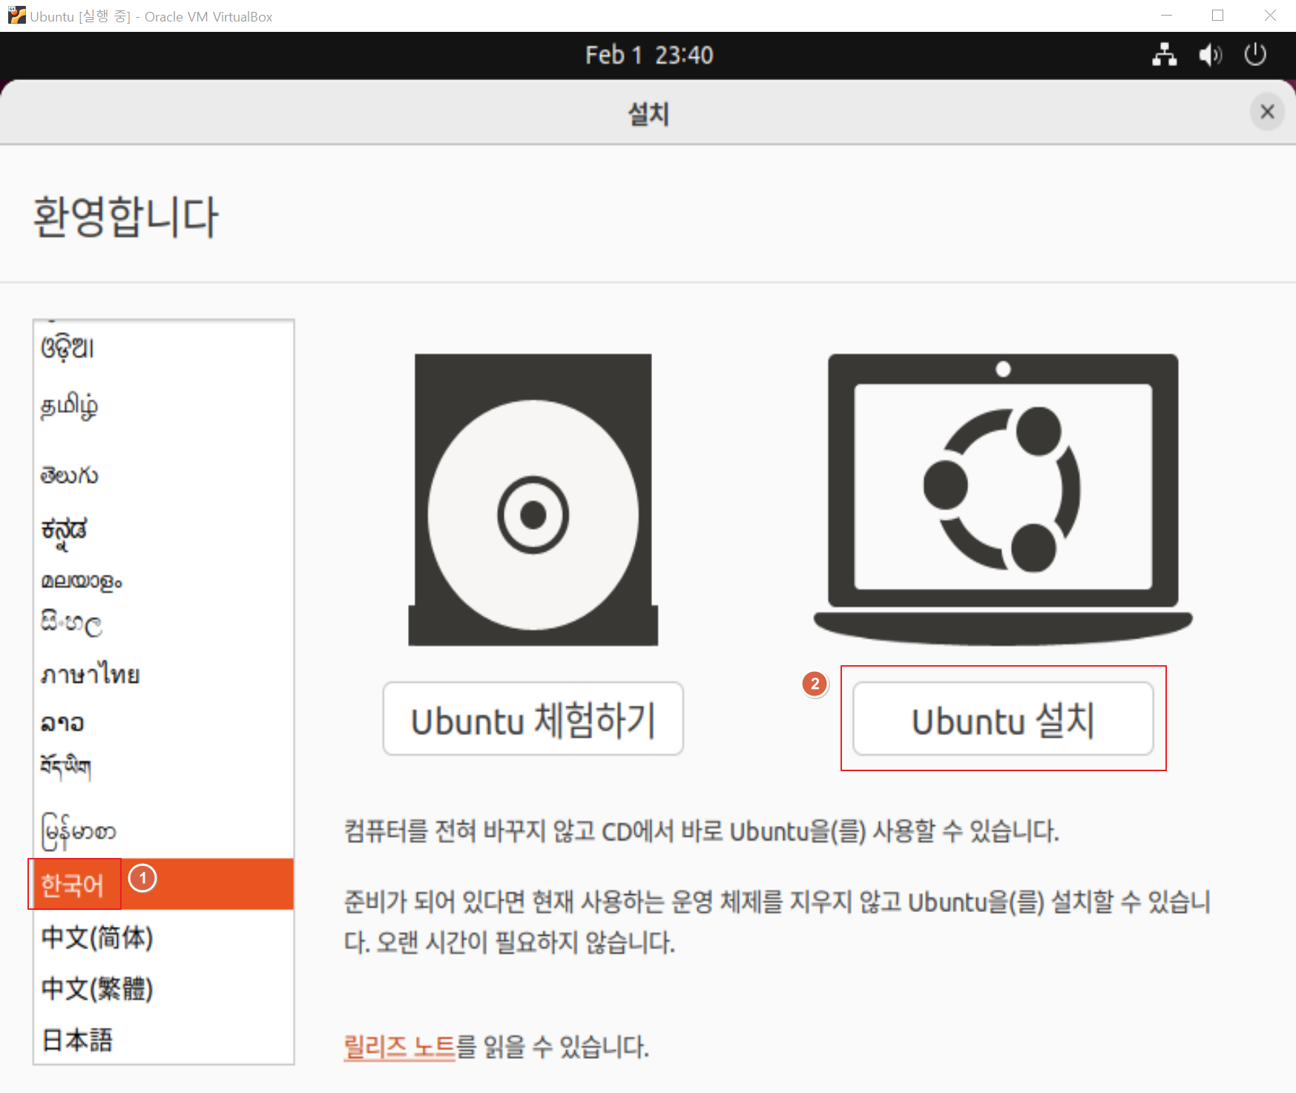Screen dimensions: 1296x1093
Task: Open the 릴리즈 노트 link
Action: click(x=399, y=1047)
